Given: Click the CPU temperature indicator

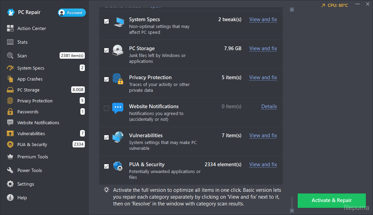Looking at the screenshot, I should click(335, 5).
